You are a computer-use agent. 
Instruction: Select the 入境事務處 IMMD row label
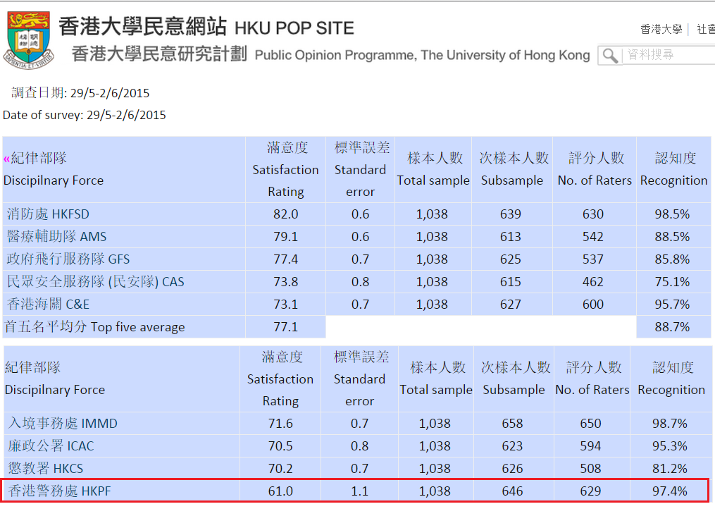click(x=63, y=424)
